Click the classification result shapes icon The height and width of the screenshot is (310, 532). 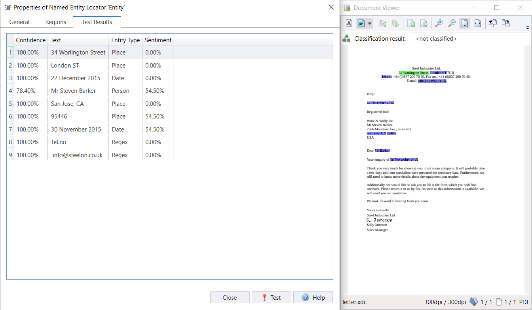(347, 38)
